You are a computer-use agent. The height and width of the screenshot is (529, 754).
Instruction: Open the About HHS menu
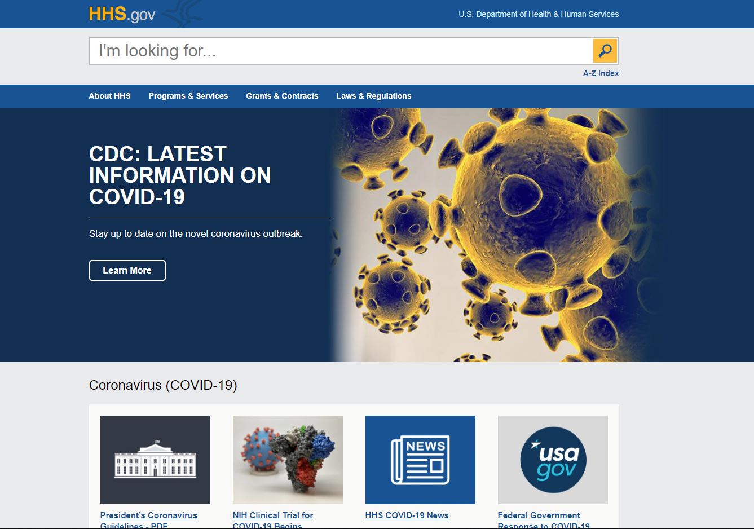point(109,96)
